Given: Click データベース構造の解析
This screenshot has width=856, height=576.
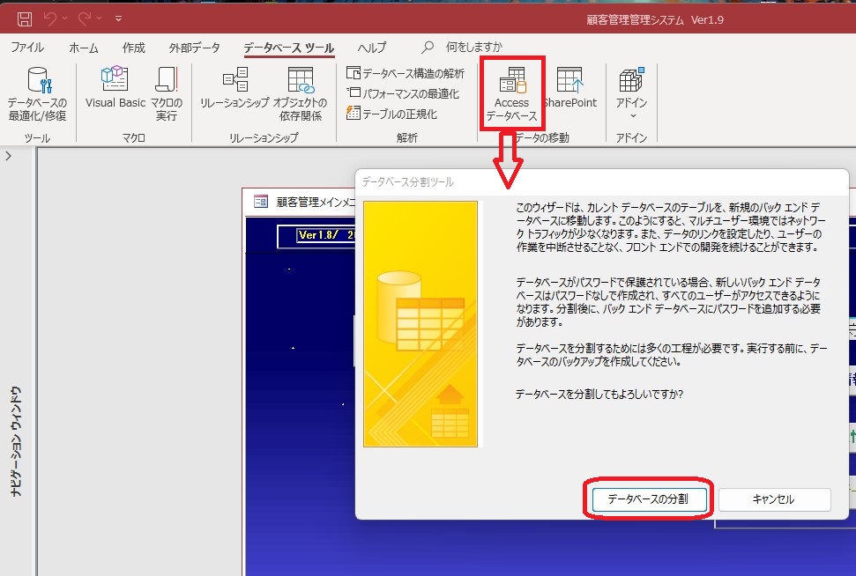Looking at the screenshot, I should pos(406,73).
